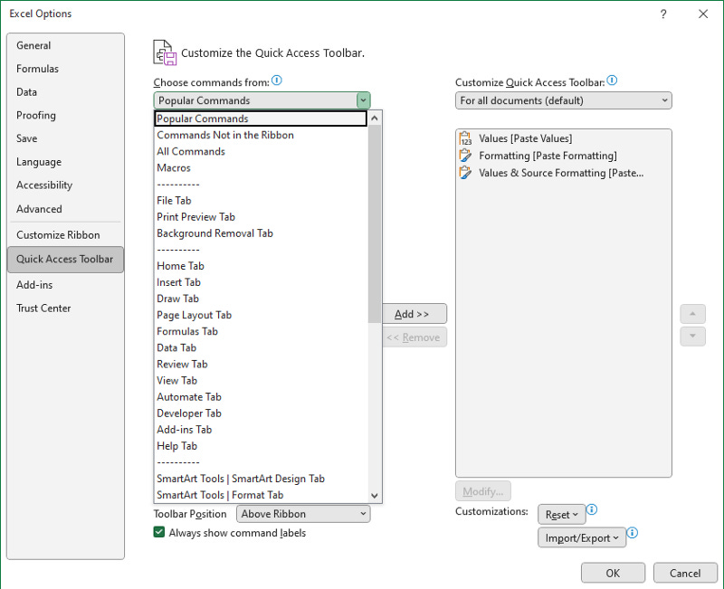Click the Move Up arrow button
The height and width of the screenshot is (589, 724).
pyautogui.click(x=692, y=314)
